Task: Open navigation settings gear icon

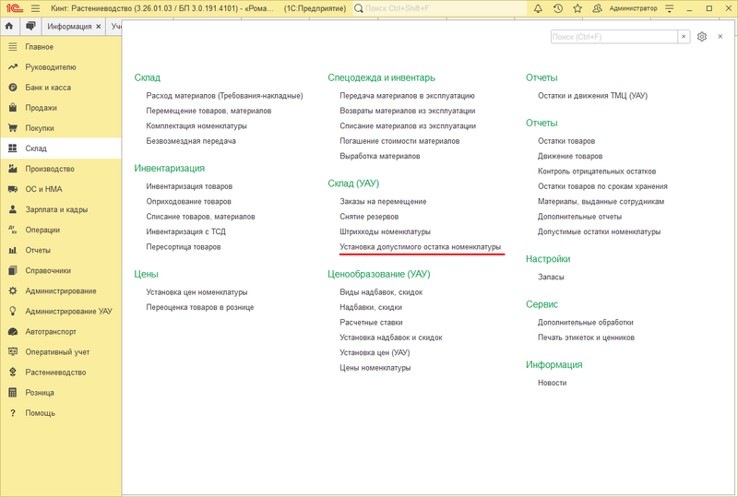Action: click(702, 37)
